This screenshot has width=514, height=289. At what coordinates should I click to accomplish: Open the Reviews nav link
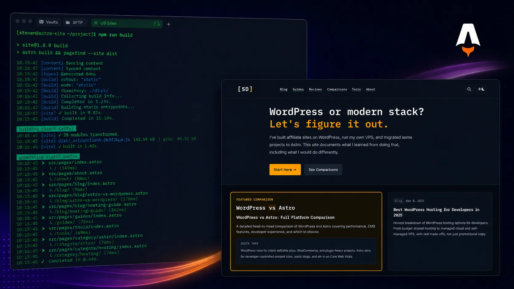(315, 89)
